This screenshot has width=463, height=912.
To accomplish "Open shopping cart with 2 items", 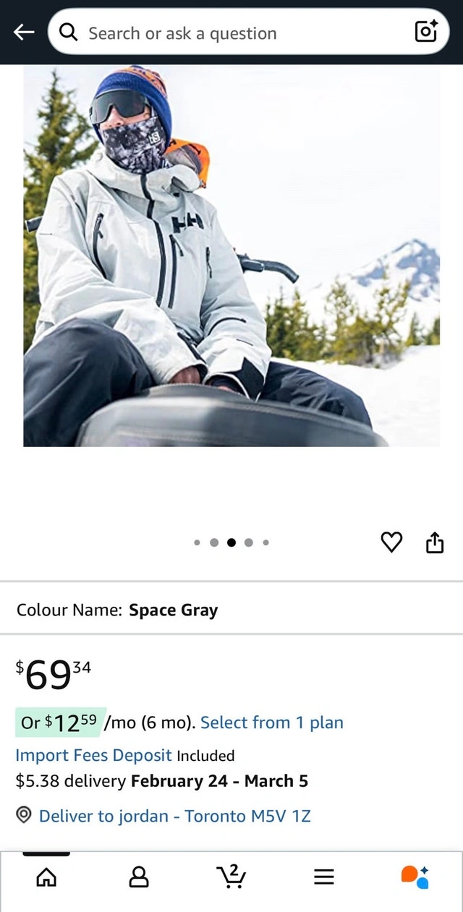I will click(x=231, y=877).
